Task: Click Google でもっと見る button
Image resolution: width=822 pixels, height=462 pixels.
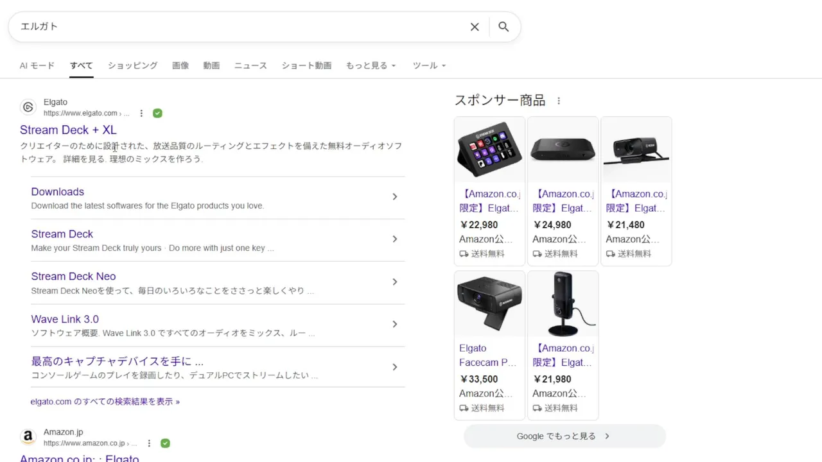Action: click(564, 436)
